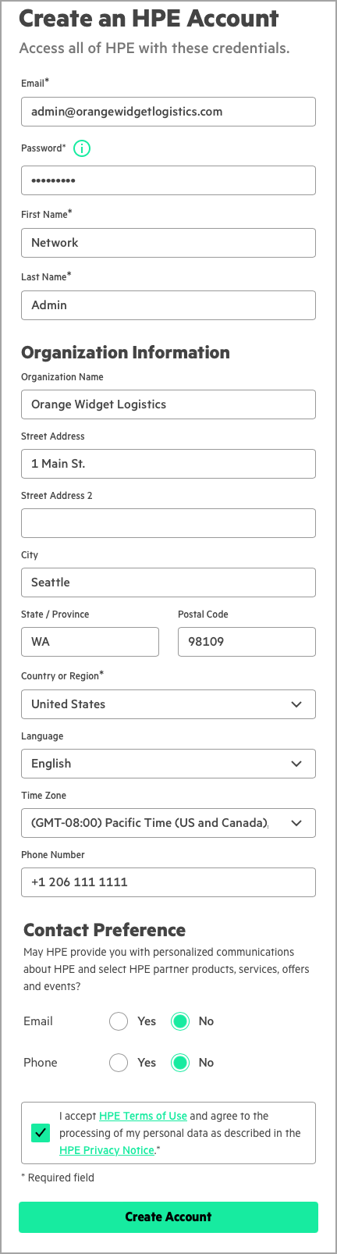
Task: Click the Organization Name field
Action: pyautogui.click(x=168, y=404)
